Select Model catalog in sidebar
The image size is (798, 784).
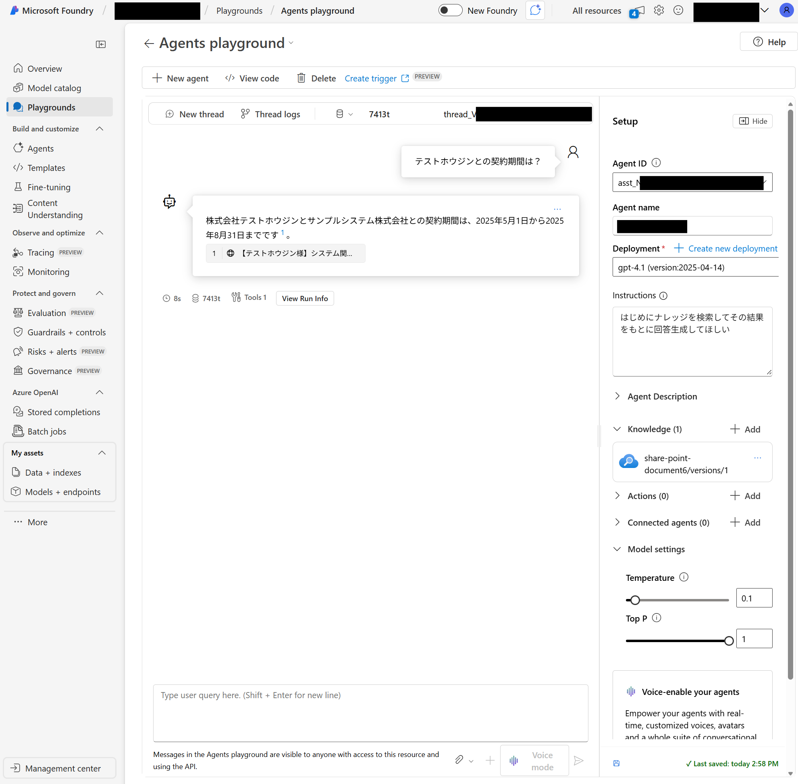(54, 88)
